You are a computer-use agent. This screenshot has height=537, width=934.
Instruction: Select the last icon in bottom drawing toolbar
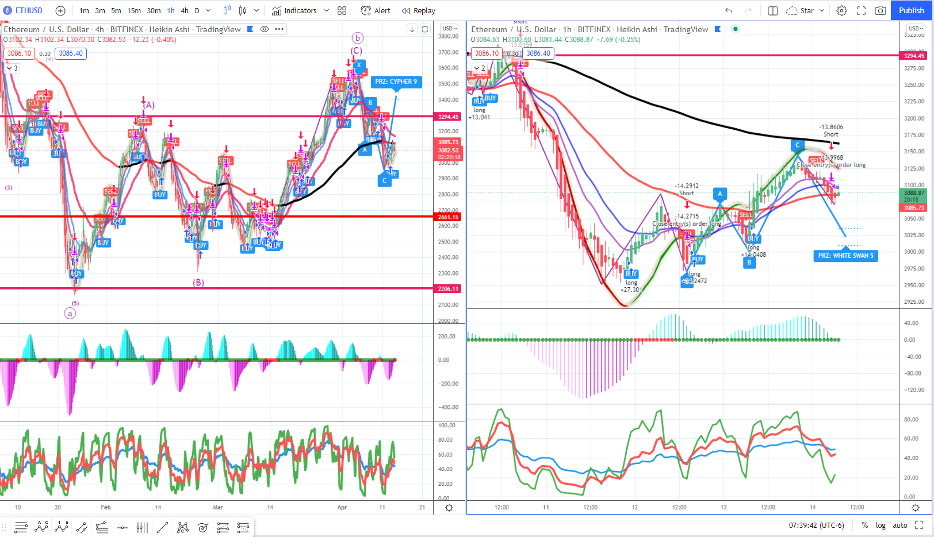point(243,527)
